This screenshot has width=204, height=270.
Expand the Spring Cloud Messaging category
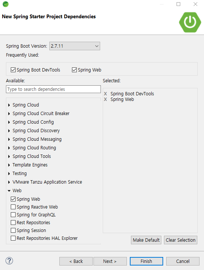[9, 139]
